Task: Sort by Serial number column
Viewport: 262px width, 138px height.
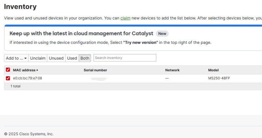Action: pyautogui.click(x=95, y=70)
